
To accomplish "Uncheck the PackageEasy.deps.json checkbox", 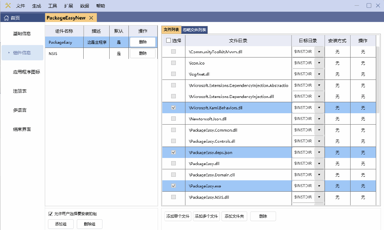I will [173, 152].
